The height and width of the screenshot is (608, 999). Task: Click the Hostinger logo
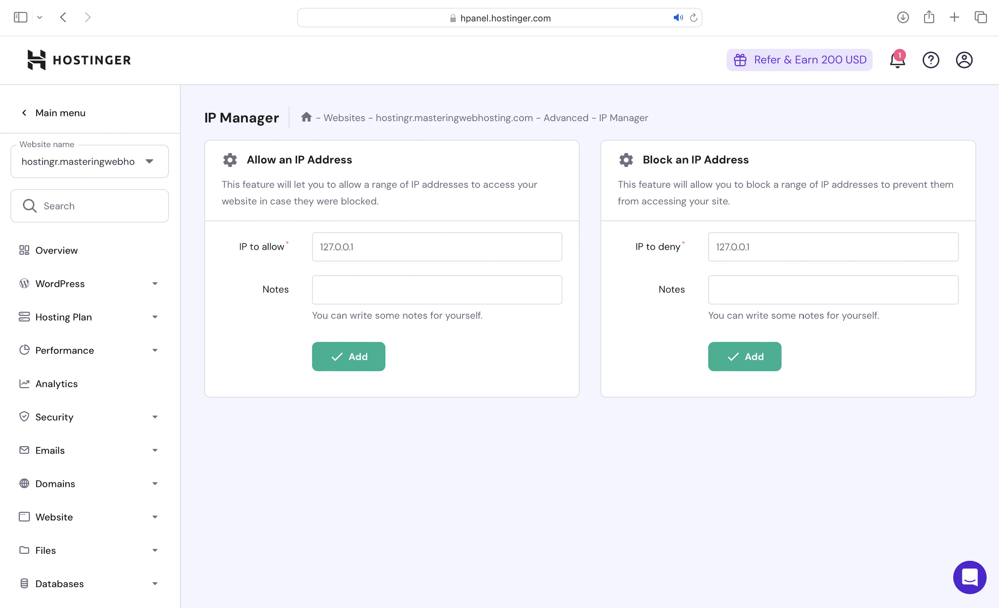(79, 60)
